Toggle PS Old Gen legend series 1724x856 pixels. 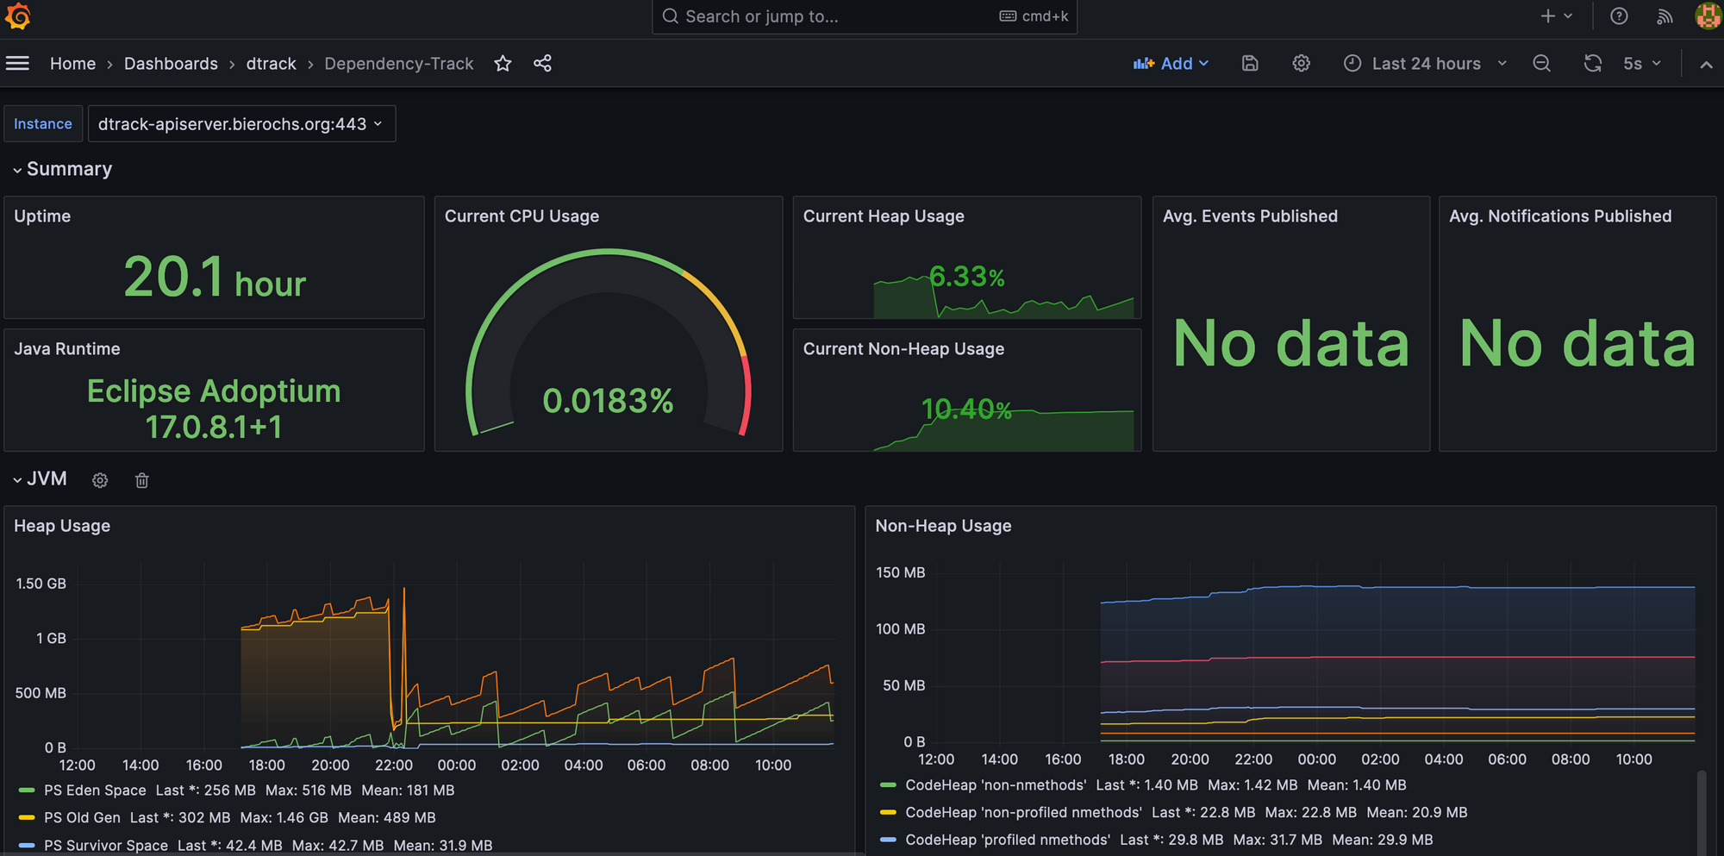82,817
